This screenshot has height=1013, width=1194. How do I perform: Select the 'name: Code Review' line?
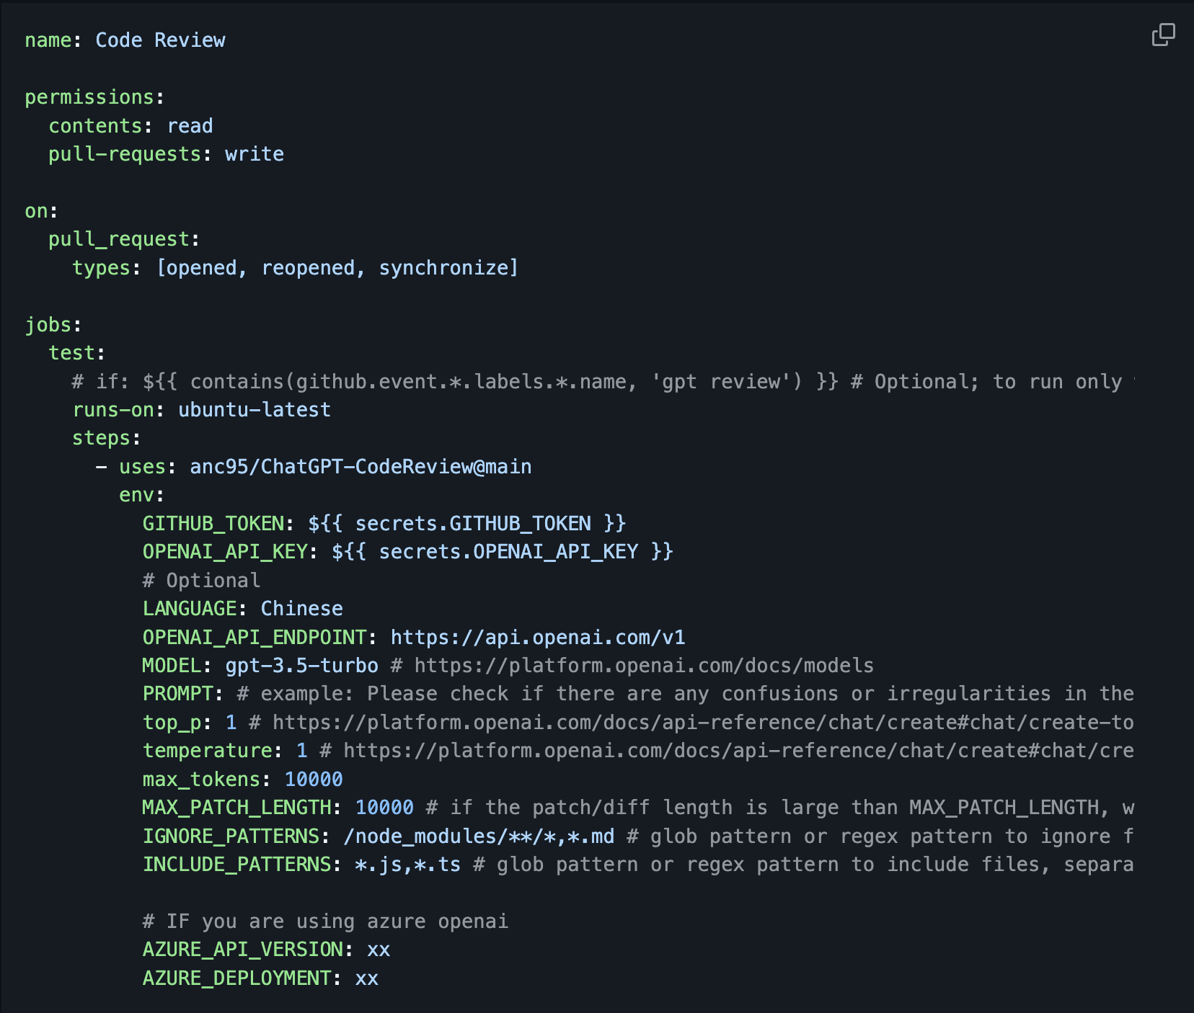(125, 40)
